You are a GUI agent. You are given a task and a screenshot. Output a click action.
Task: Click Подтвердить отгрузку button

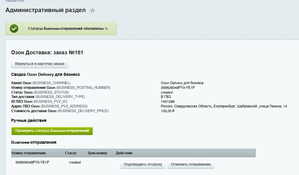[143, 164]
